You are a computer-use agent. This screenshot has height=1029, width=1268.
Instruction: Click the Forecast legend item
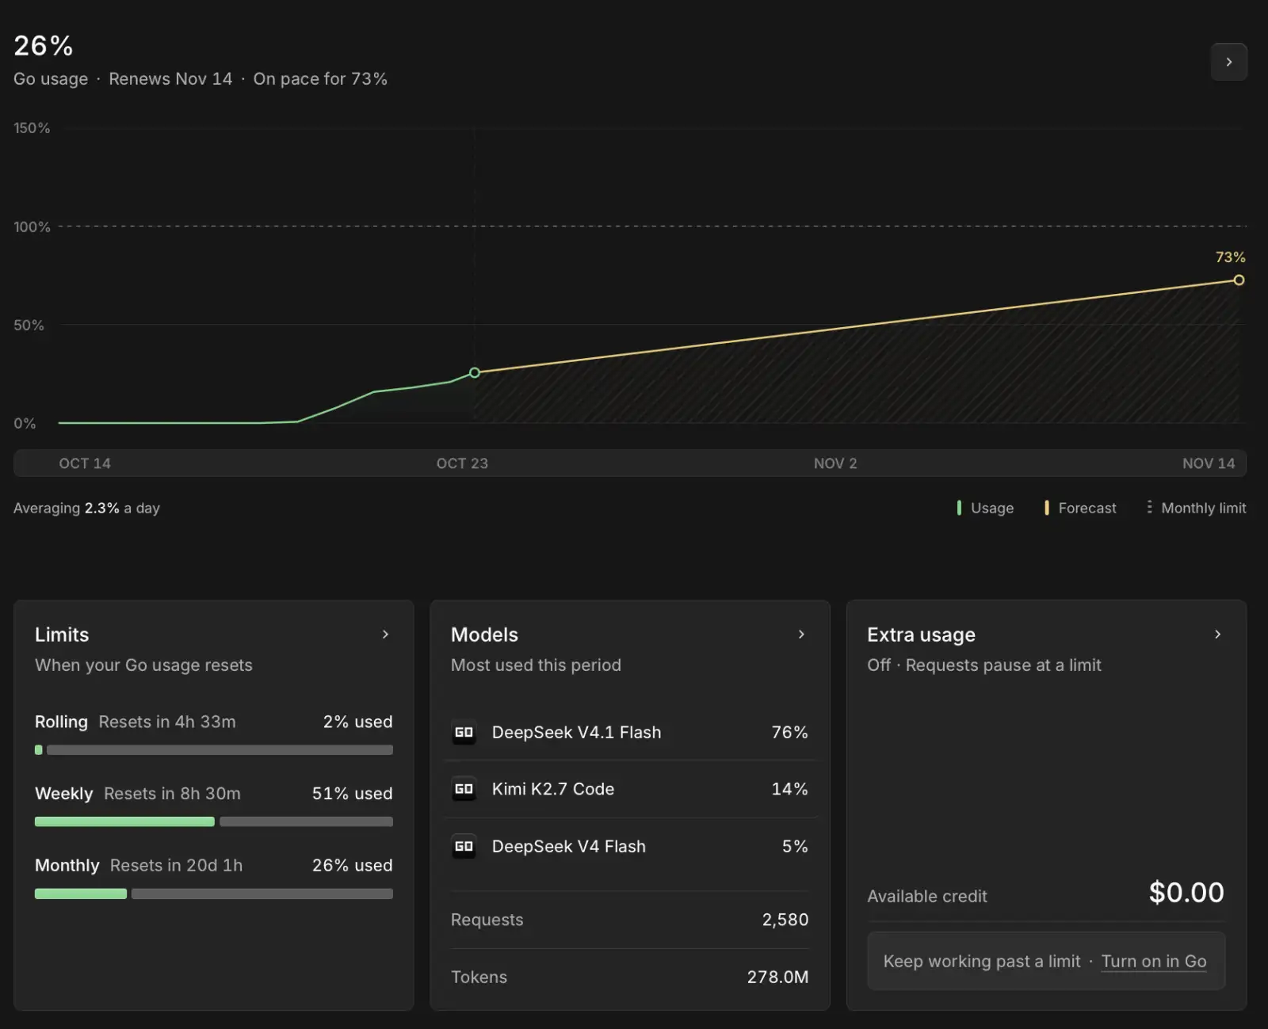1080,508
